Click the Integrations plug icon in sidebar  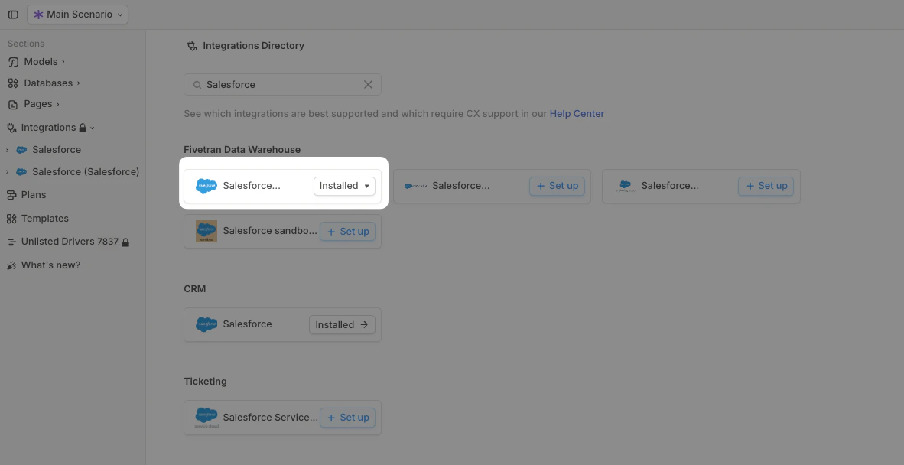[x=11, y=128]
